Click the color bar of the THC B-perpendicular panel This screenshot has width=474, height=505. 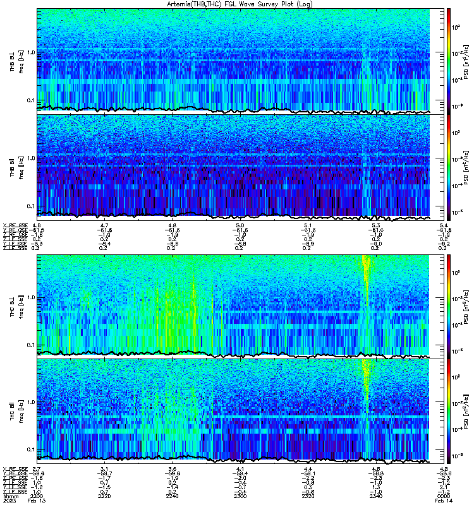pyautogui.click(x=449, y=306)
